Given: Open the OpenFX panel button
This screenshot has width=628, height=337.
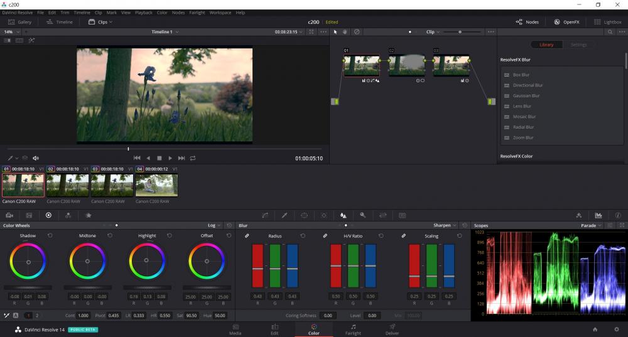Looking at the screenshot, I should pyautogui.click(x=566, y=22).
